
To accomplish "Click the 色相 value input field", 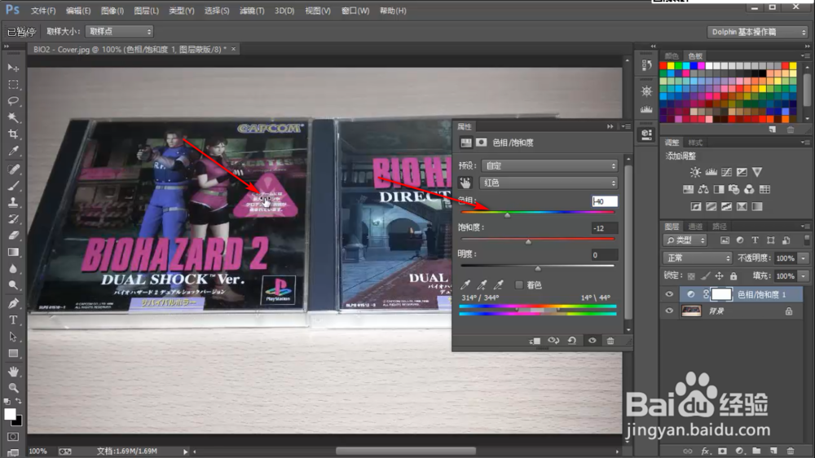I will [x=605, y=201].
